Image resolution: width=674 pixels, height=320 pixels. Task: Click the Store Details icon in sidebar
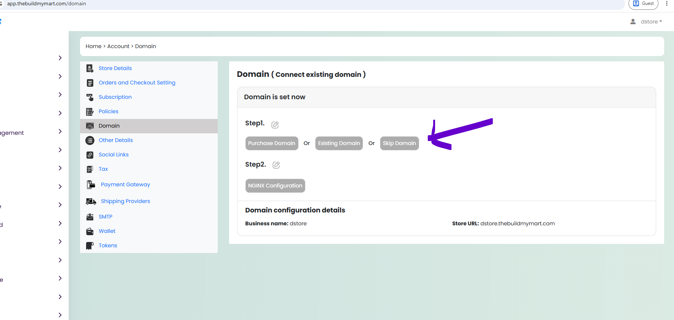tap(90, 69)
